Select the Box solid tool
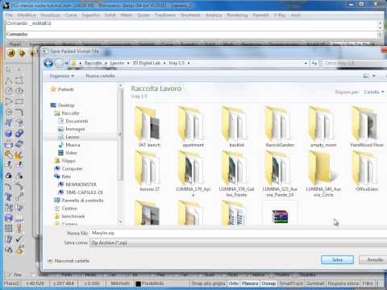Viewport: 387px width, 290px height. (9, 134)
